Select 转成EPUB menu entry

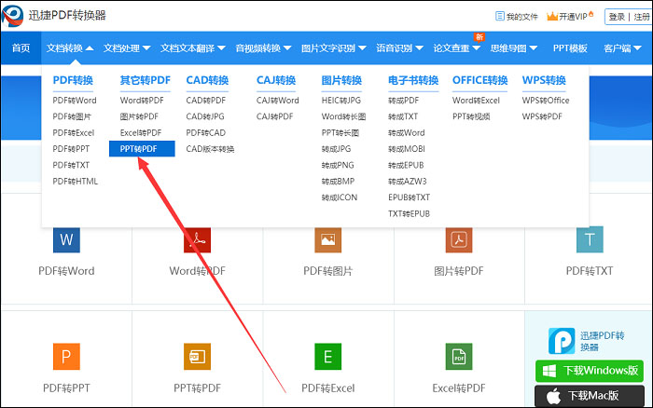(406, 165)
